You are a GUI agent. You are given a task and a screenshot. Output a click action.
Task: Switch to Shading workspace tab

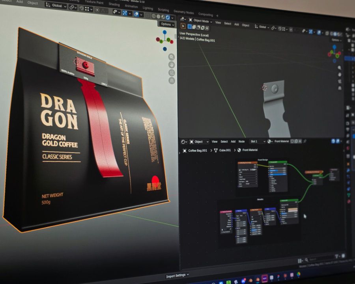pyautogui.click(x=114, y=4)
